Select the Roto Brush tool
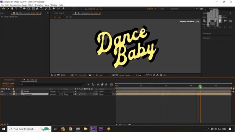 pos(59,9)
